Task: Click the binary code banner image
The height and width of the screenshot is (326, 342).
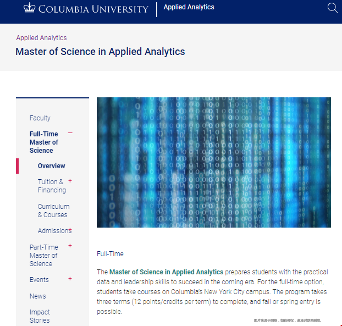Action: [214, 162]
